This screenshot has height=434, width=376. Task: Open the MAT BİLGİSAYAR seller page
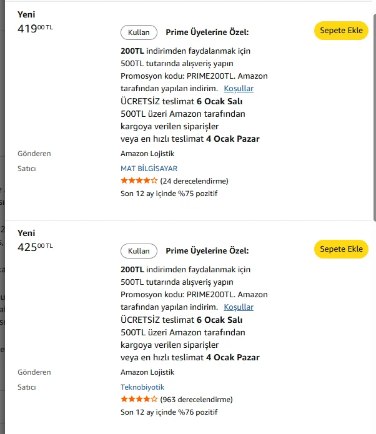coord(149,169)
